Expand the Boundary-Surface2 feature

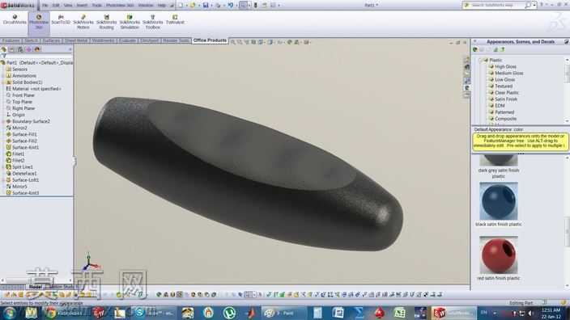3,121
